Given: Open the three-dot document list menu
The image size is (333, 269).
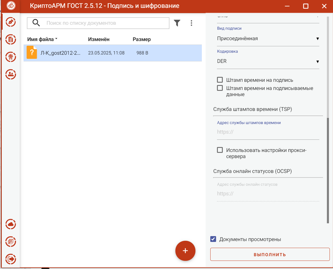Looking at the screenshot, I should pos(191,23).
